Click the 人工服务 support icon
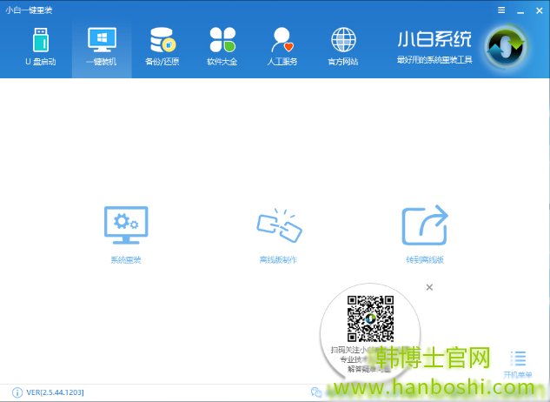Screen dimensions: 550x402 tap(282, 46)
